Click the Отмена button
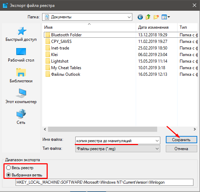This screenshot has width=200, height=192. [x=181, y=149]
